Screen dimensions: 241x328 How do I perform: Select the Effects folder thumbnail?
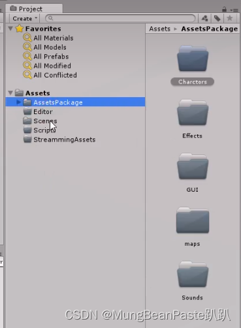[x=193, y=113]
